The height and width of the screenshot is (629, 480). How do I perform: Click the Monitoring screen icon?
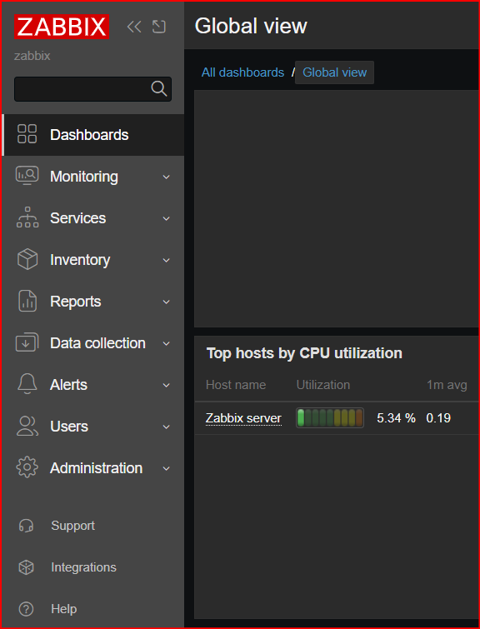(x=27, y=176)
